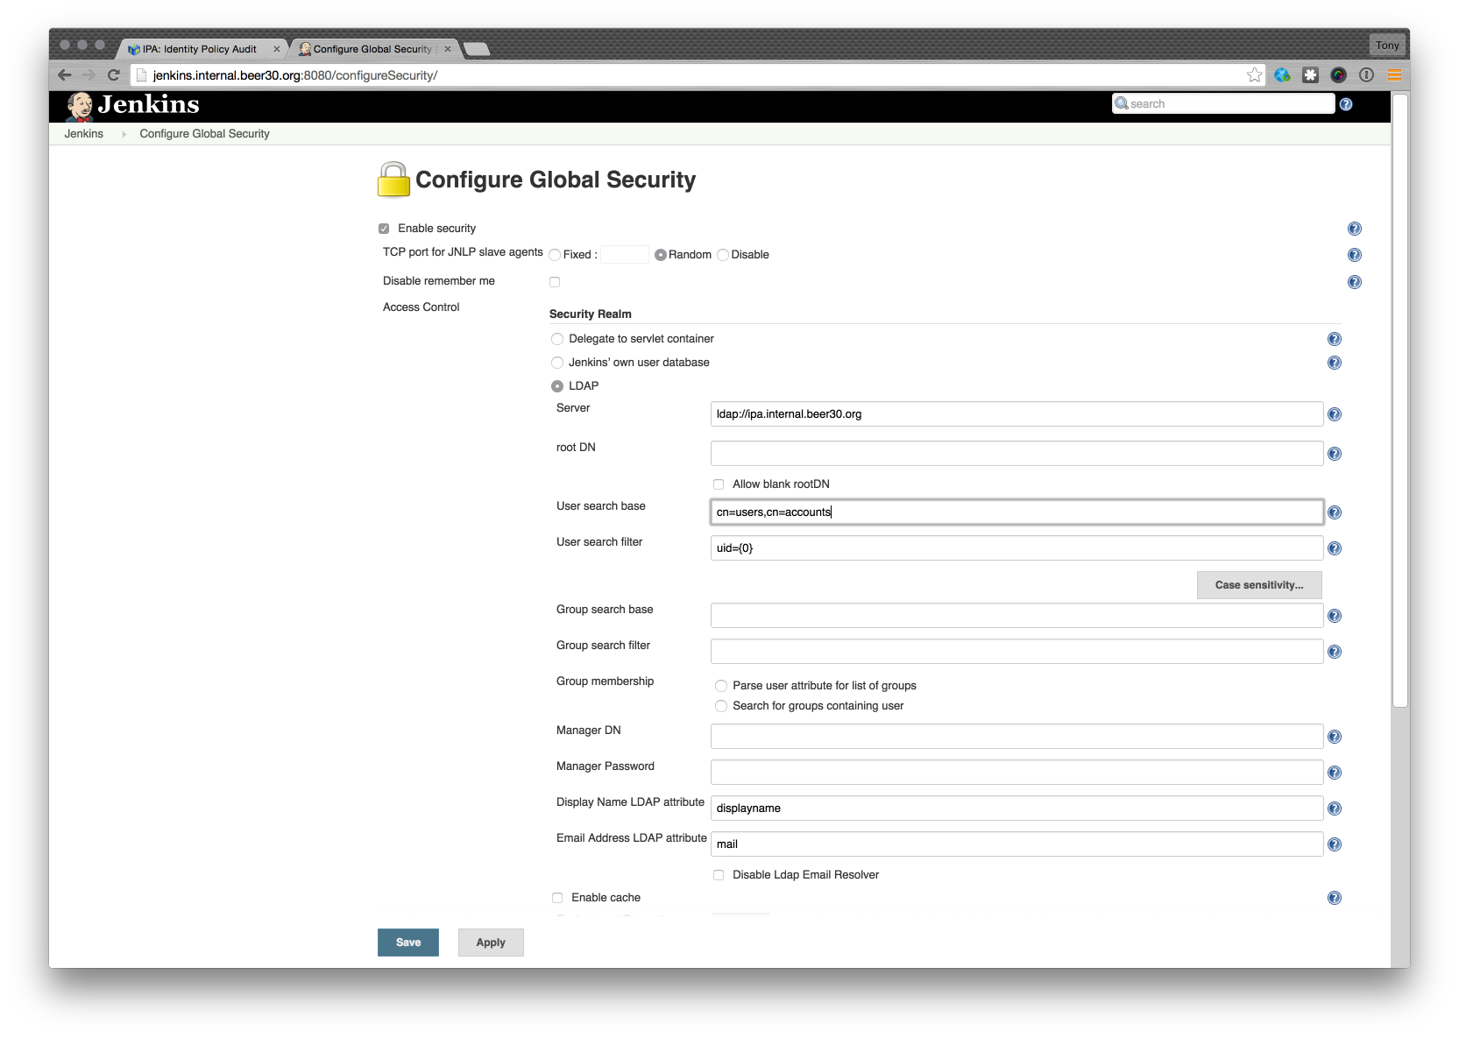The height and width of the screenshot is (1038, 1459).
Task: Uncheck the Enable security checkbox
Action: click(x=384, y=229)
